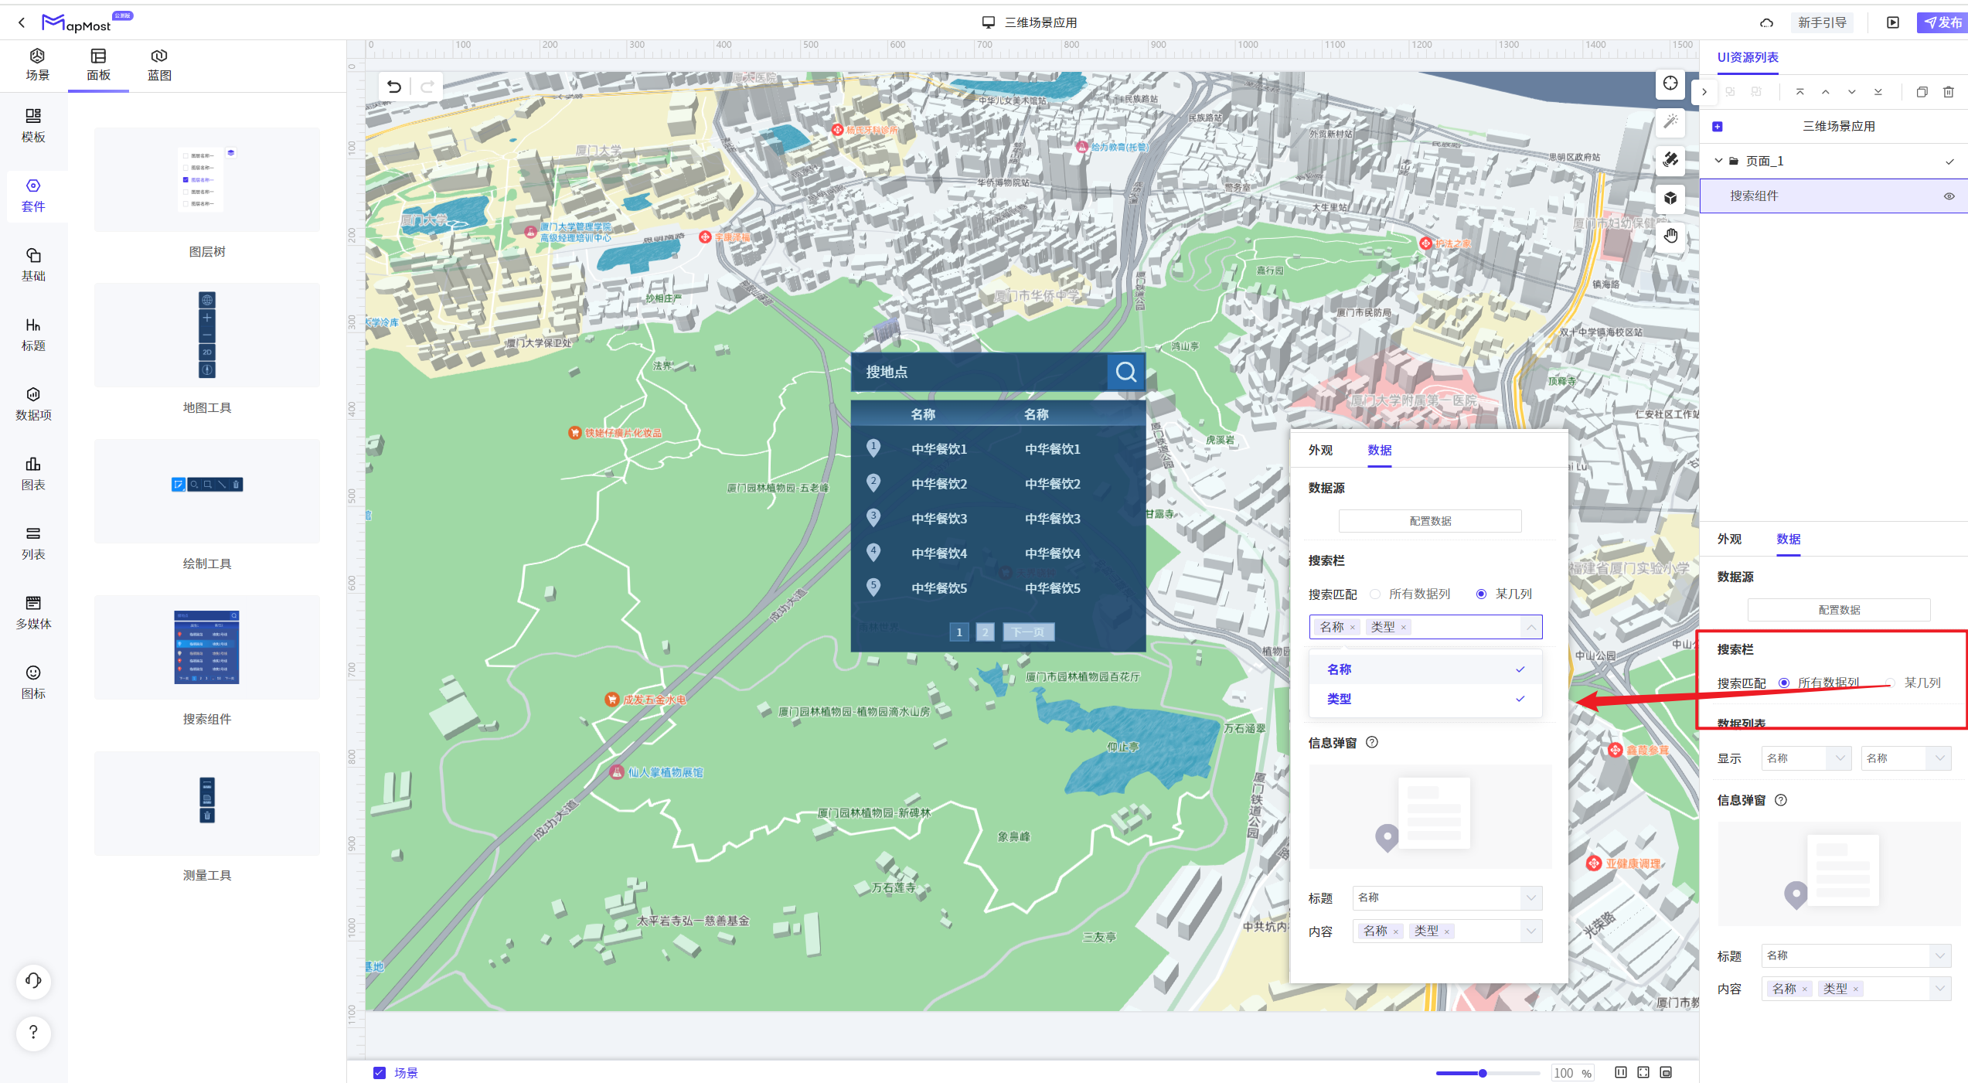
Task: Click page 1 in search results pagination
Action: click(958, 632)
